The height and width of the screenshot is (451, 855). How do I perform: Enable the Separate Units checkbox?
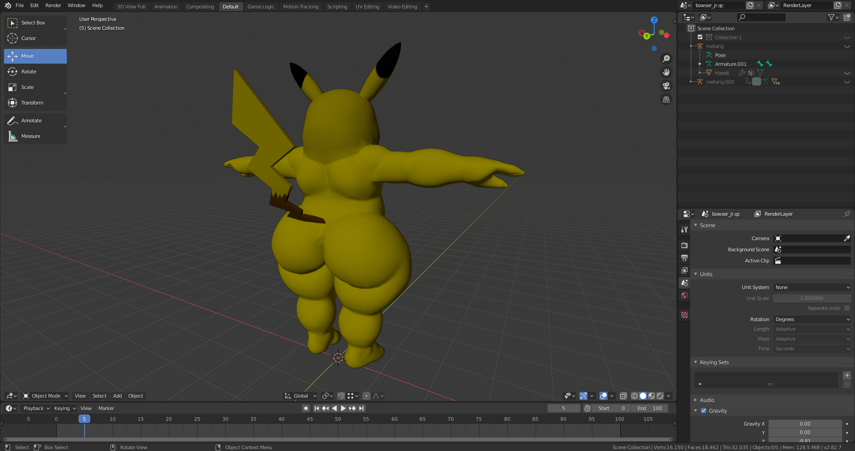pos(847,308)
